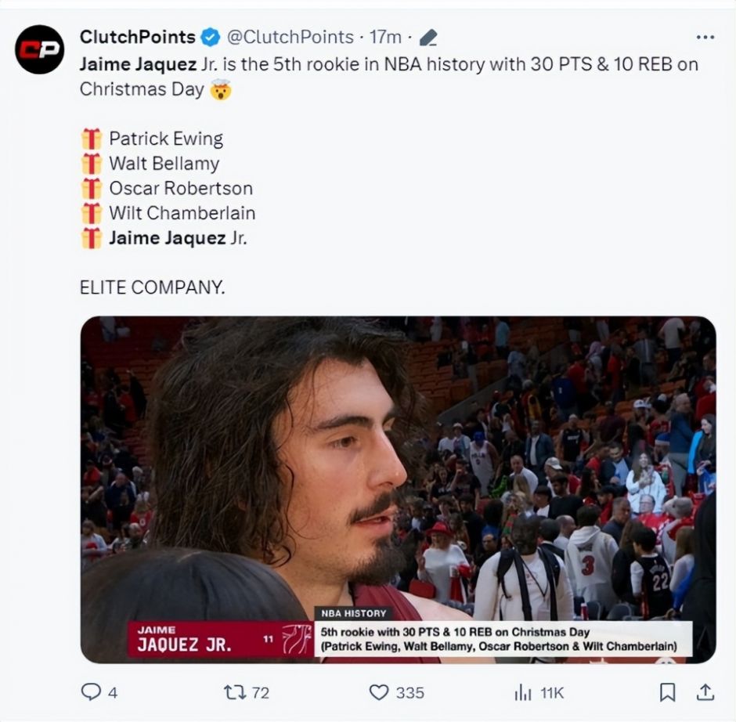Like the post with heart icon
Image resolution: width=736 pixels, height=722 pixels.
pyautogui.click(x=379, y=692)
